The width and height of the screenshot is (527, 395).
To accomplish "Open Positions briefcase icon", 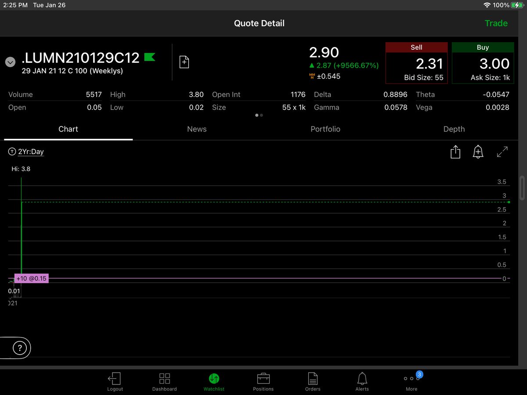I will pos(263,378).
